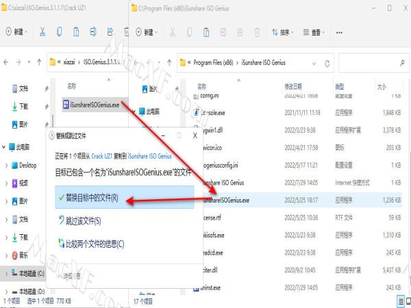Choose Replace the file in destination

pyautogui.click(x=125, y=198)
